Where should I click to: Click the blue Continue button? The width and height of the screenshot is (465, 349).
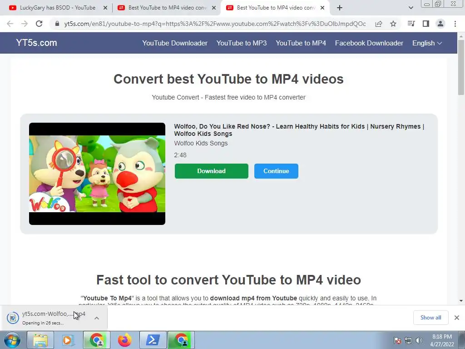click(276, 171)
